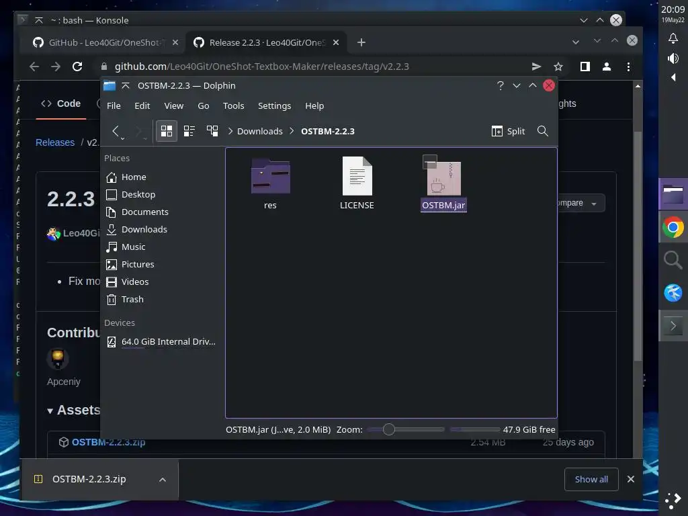Open browser tab search dropdown
This screenshot has width=688, height=516.
point(576,42)
